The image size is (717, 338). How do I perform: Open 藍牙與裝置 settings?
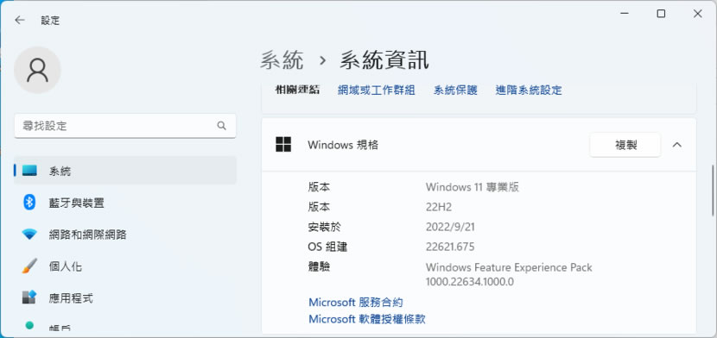pos(125,203)
